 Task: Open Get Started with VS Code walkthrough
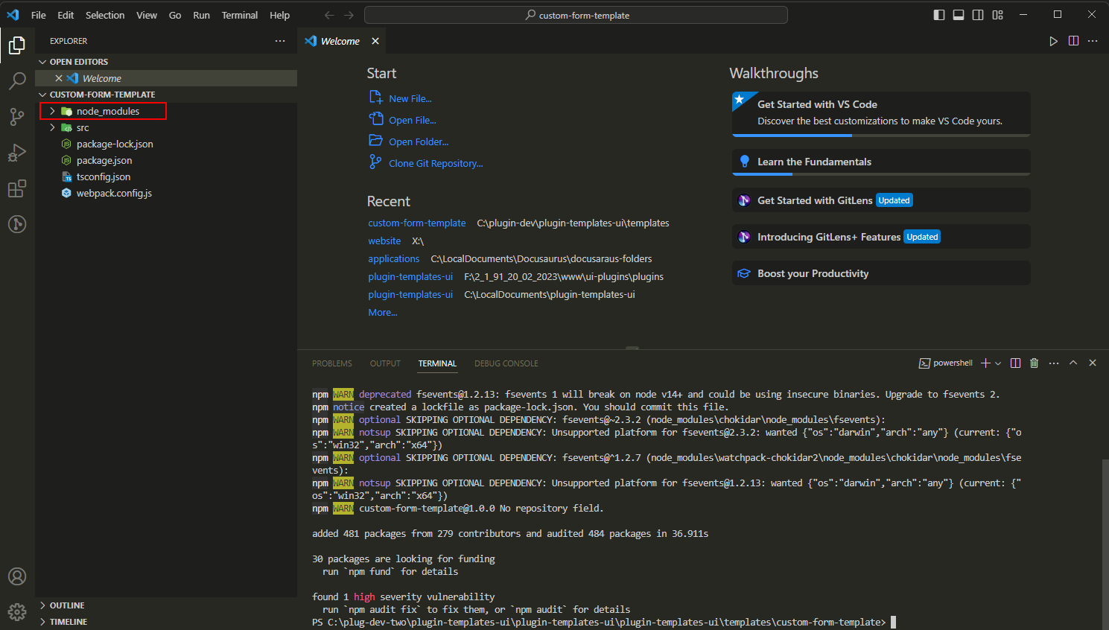tap(881, 114)
